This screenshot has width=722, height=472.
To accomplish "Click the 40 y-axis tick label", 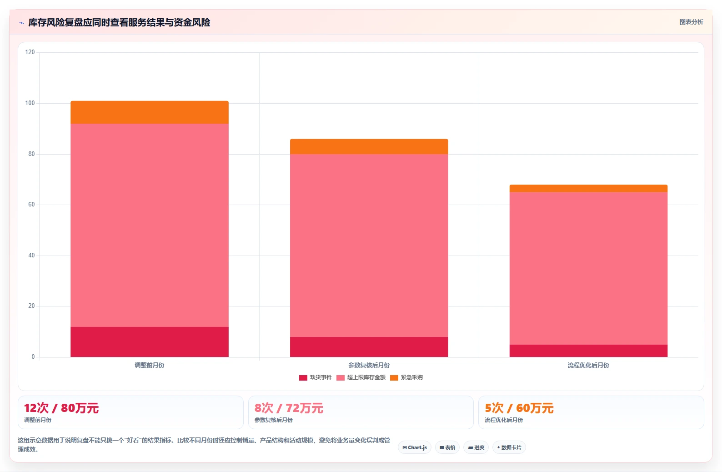I will [x=31, y=256].
